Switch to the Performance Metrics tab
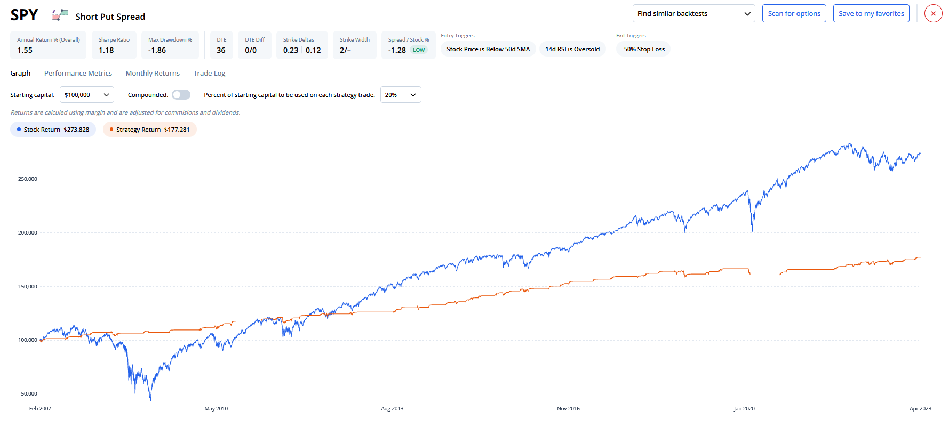Screen dimensions: 949x427 [x=78, y=74]
